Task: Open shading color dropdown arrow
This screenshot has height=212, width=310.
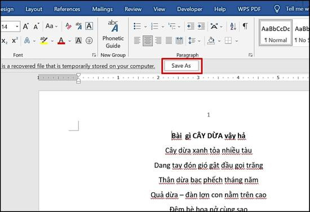Action: (x=219, y=41)
